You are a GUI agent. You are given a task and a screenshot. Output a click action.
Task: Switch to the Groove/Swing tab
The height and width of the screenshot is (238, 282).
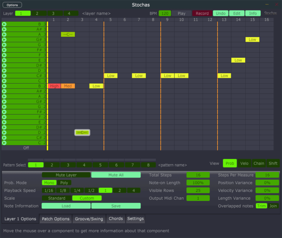(x=89, y=219)
